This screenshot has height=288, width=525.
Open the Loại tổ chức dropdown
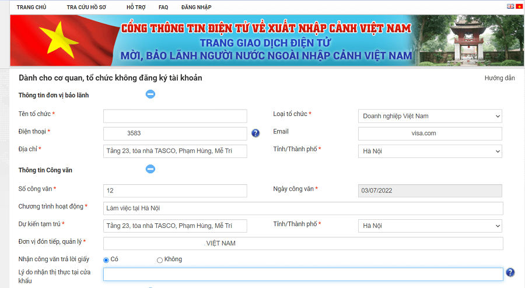tap(430, 116)
